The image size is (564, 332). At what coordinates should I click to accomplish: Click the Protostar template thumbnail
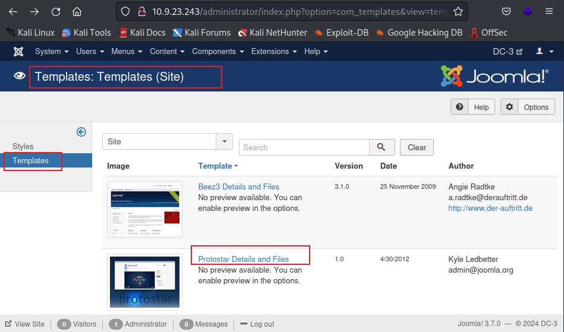pyautogui.click(x=144, y=282)
